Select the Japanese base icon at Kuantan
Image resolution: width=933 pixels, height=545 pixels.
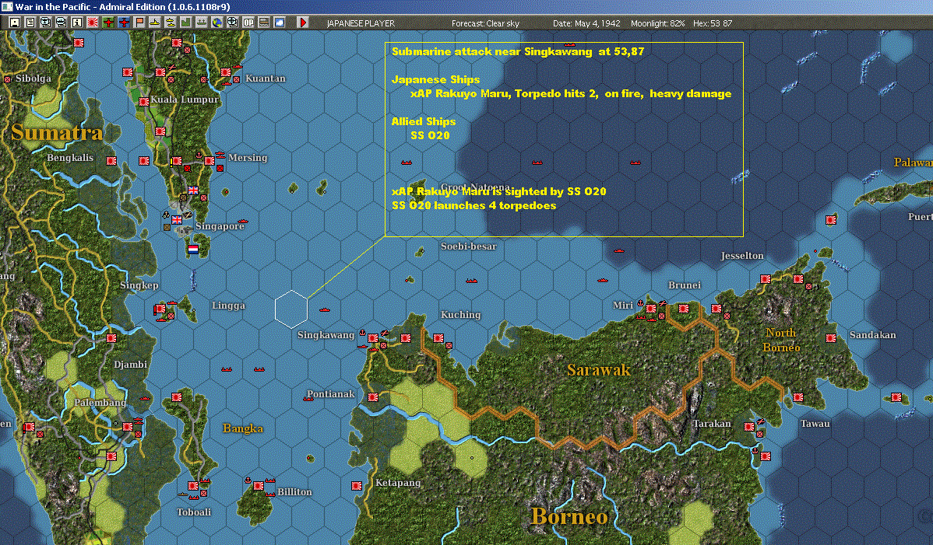pyautogui.click(x=226, y=72)
